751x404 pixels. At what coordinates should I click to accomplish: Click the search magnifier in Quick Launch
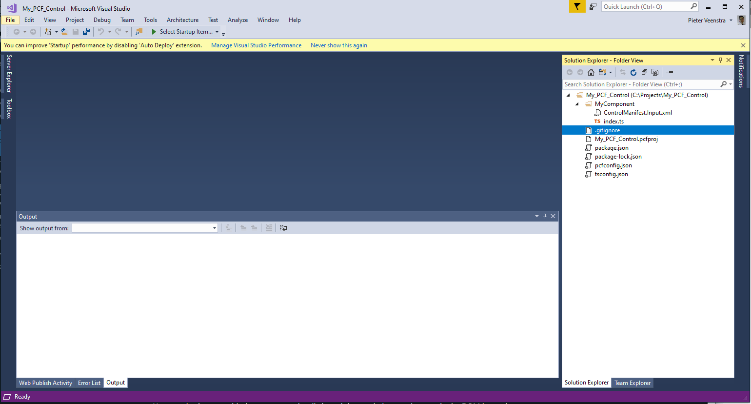[693, 6]
